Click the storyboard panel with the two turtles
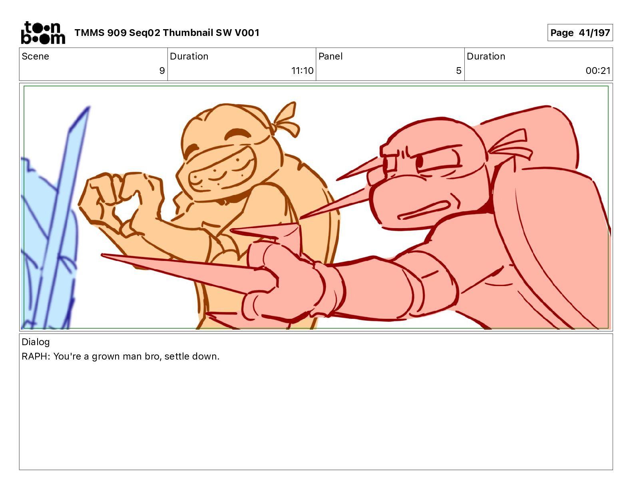Image resolution: width=633 pixels, height=489 pixels. point(316,207)
